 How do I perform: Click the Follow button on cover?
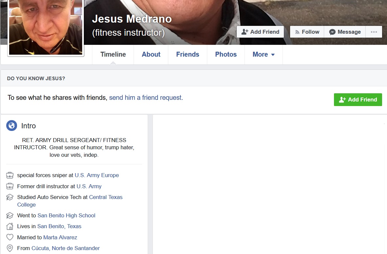(307, 32)
